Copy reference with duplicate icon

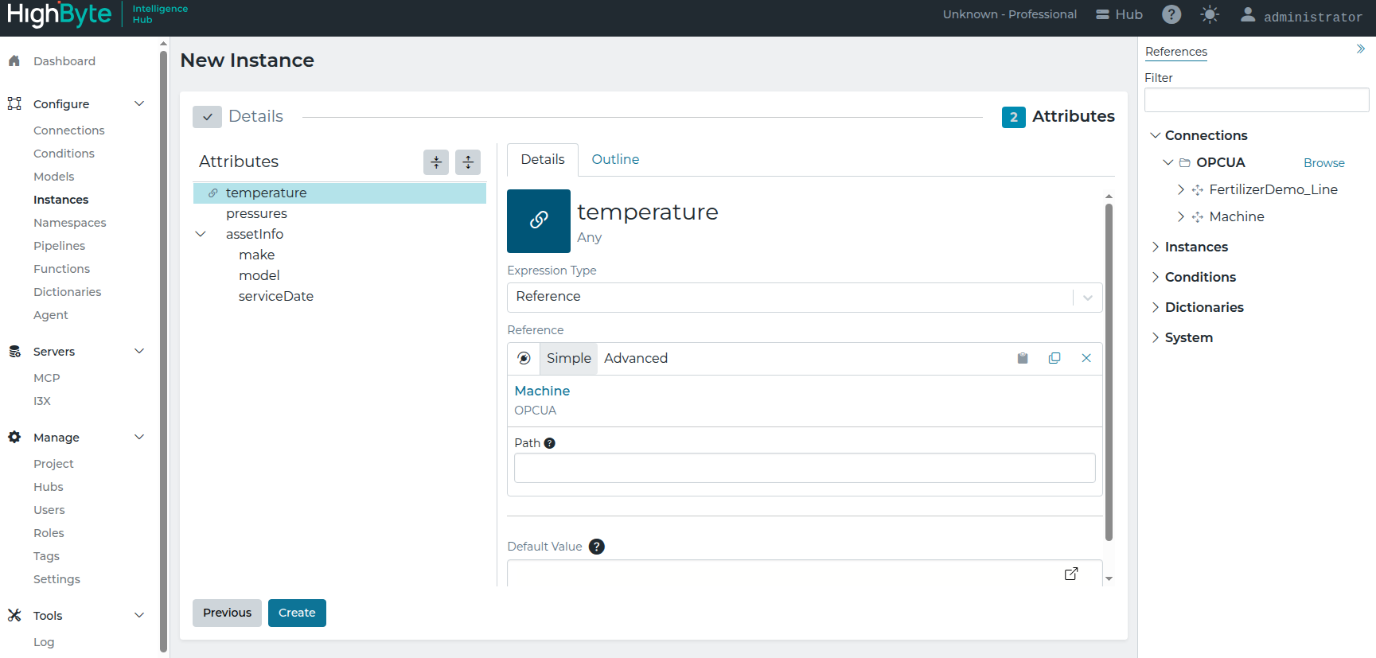[x=1054, y=358]
